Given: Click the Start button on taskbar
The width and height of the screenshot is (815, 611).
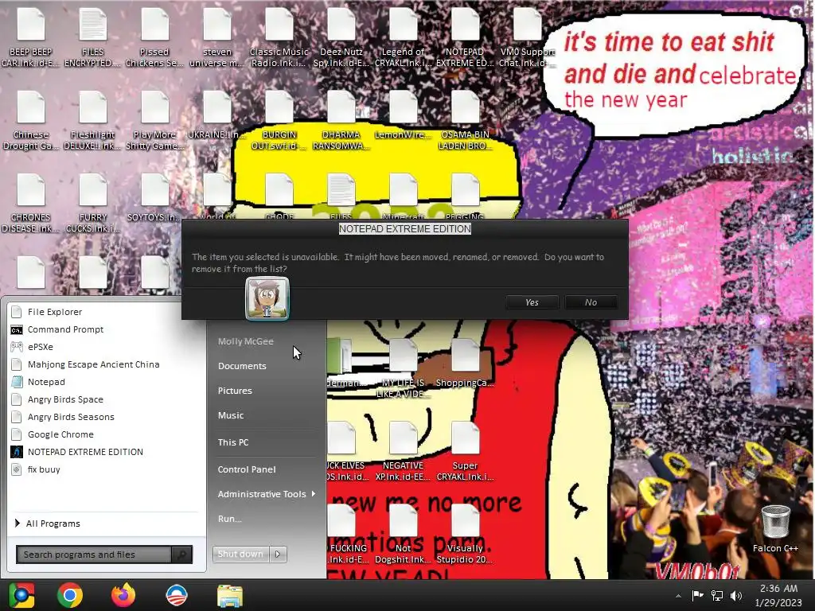Looking at the screenshot, I should point(21,595).
